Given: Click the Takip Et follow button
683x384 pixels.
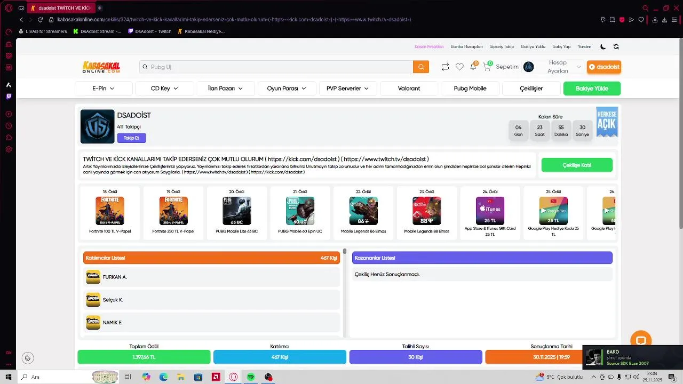Looking at the screenshot, I should 131,138.
